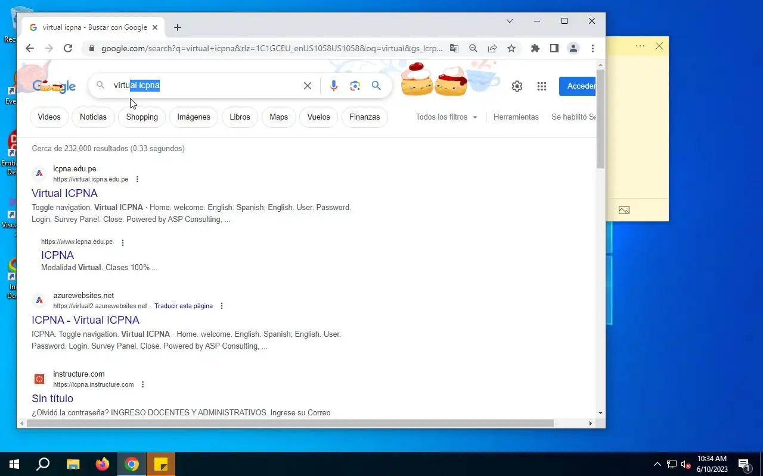Select the Vuelos filter
Image resolution: width=763 pixels, height=476 pixels.
click(318, 117)
